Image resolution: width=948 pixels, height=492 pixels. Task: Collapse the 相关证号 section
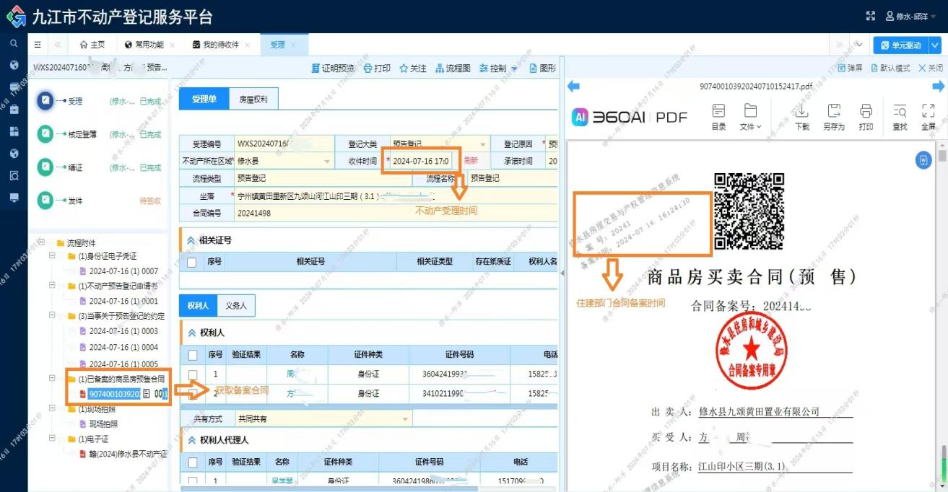191,240
